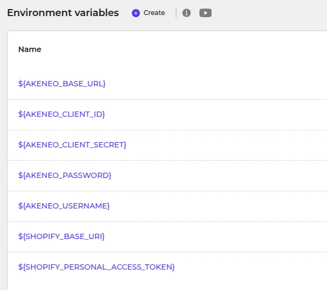Open the ${SHOPIFY_BASE_URI} variable
This screenshot has width=327, height=290.
coord(62,236)
